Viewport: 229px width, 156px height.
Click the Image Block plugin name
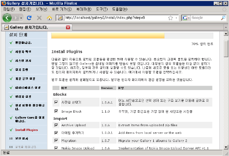coord(72,111)
